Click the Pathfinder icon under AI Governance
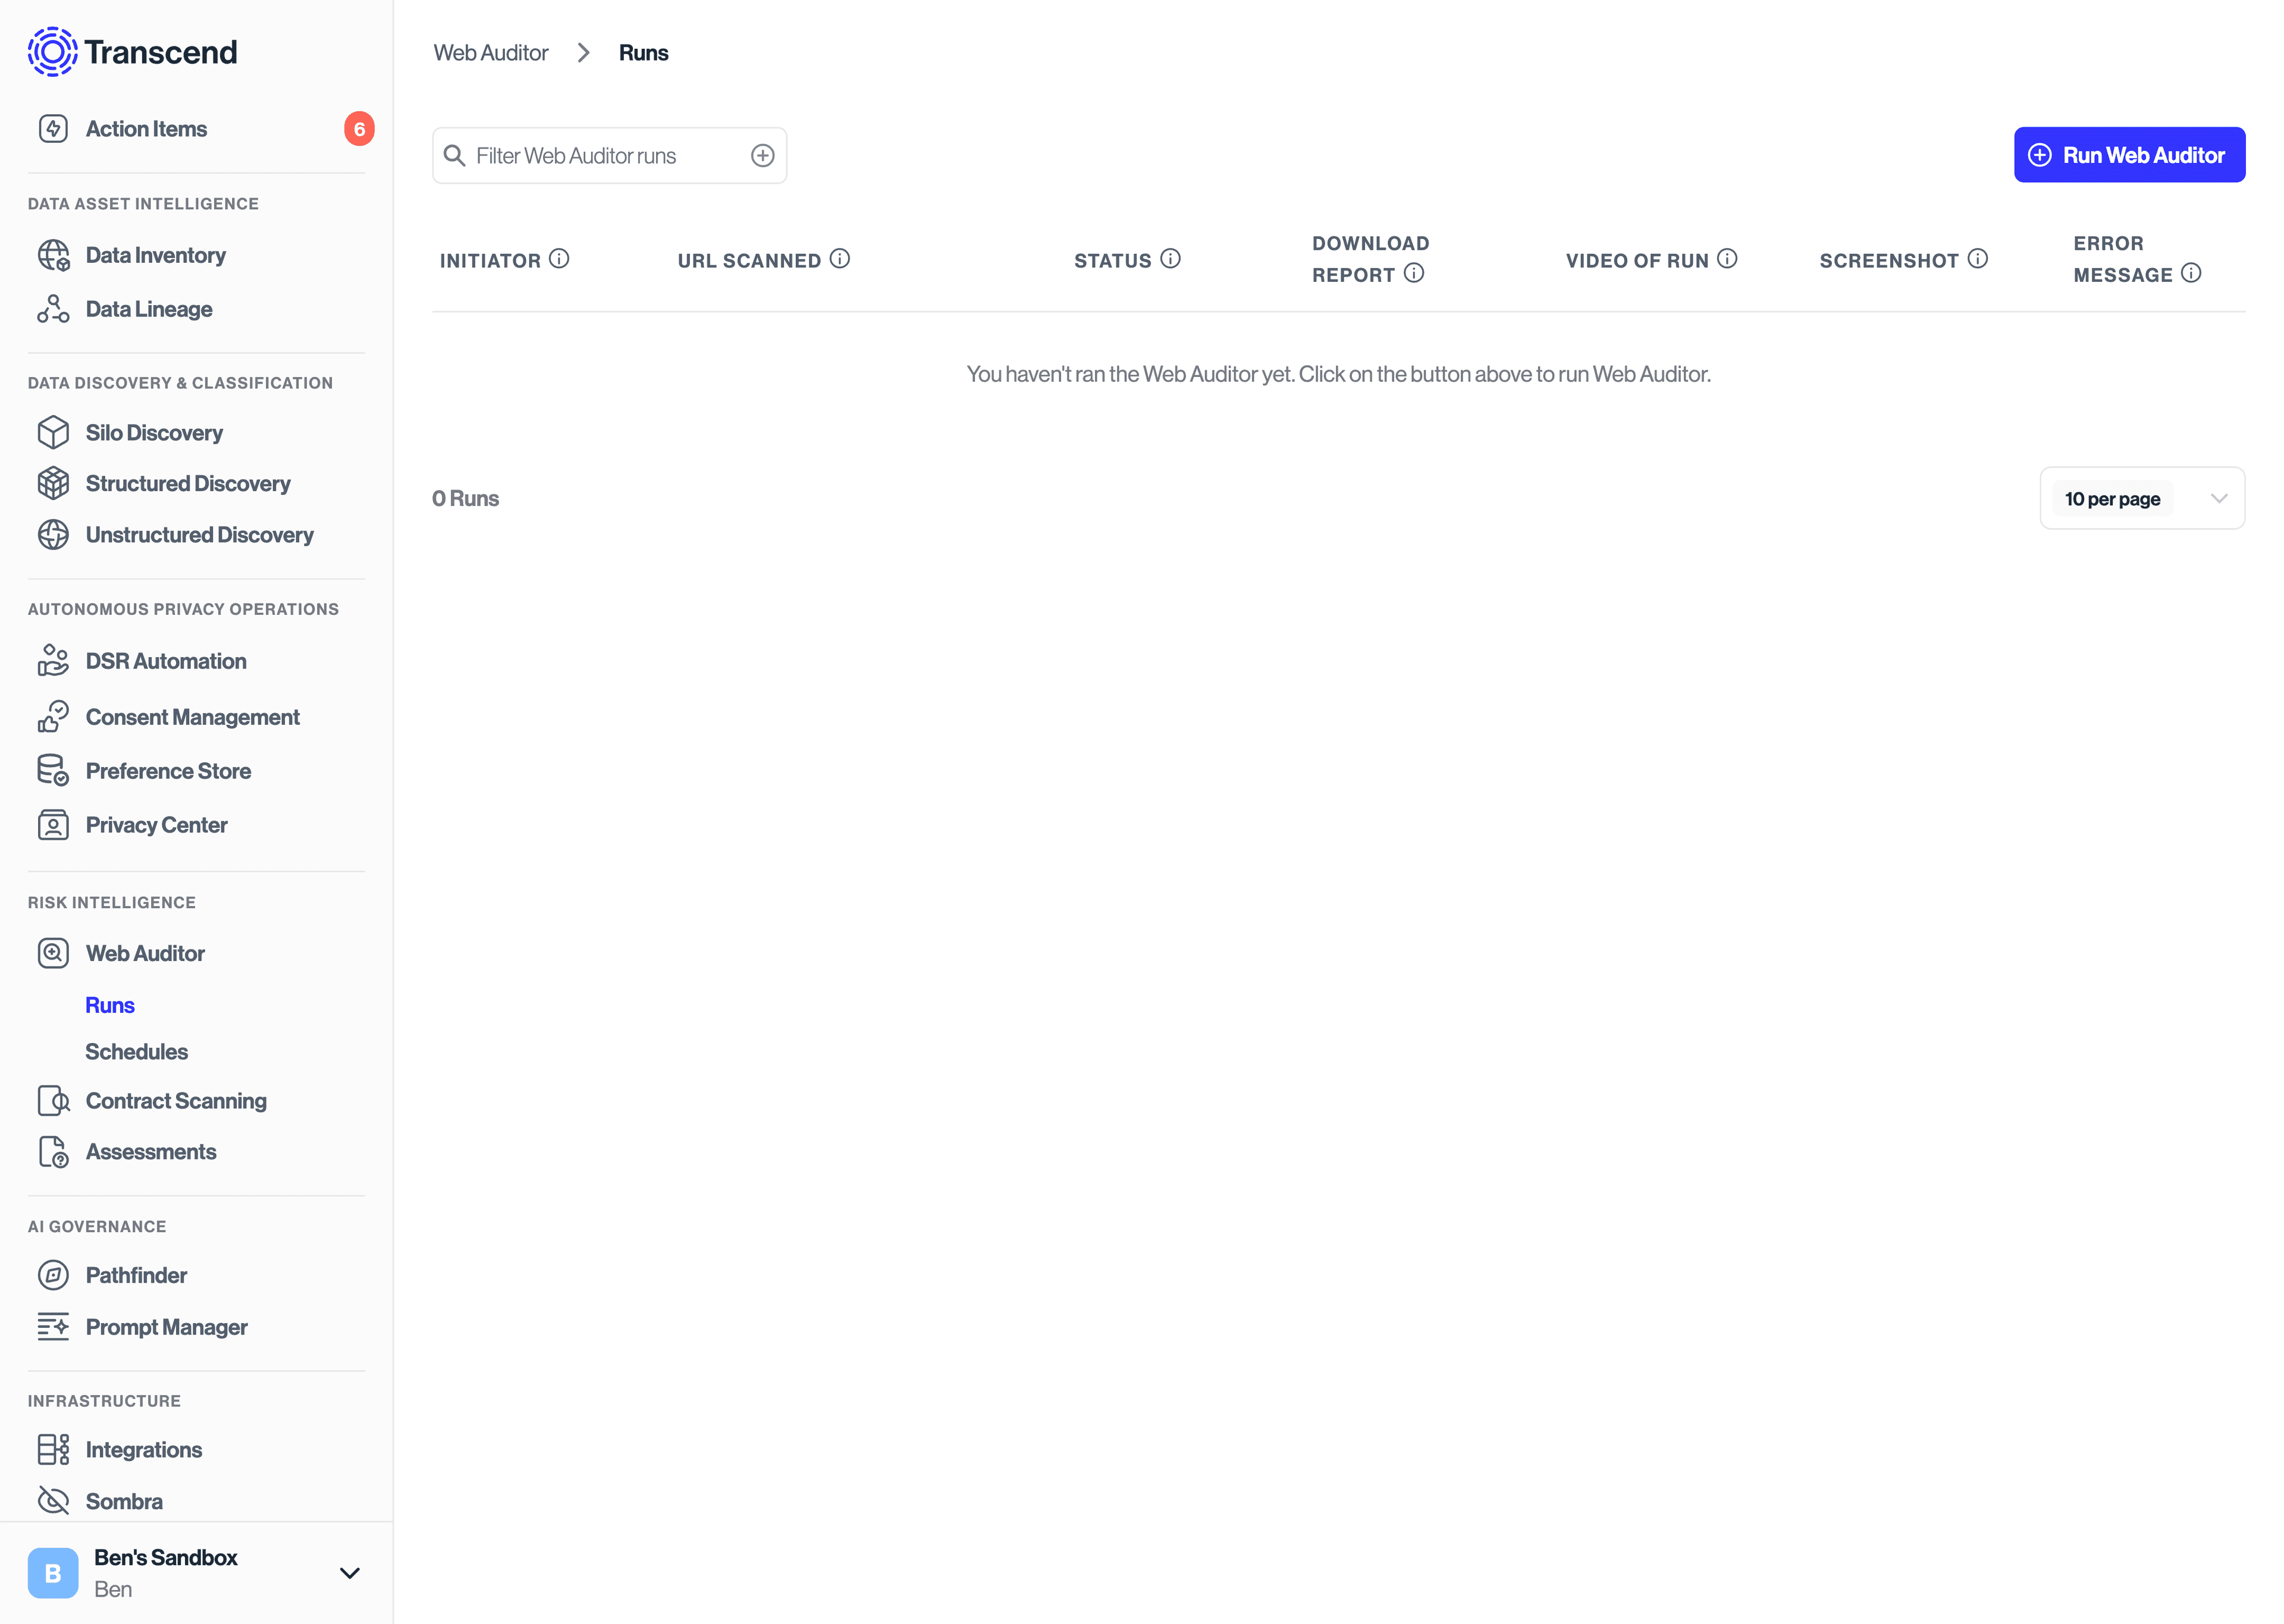2284x1624 pixels. (53, 1274)
